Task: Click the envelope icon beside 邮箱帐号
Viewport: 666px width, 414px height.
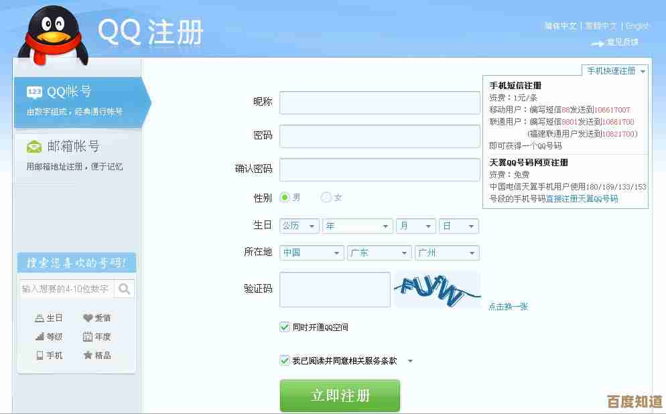Action: [x=34, y=145]
